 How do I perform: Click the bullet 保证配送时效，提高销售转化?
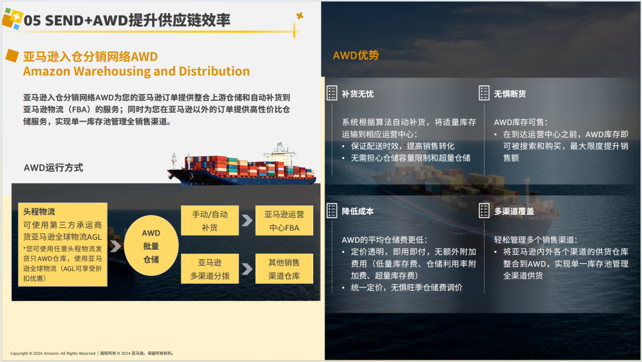(x=402, y=146)
